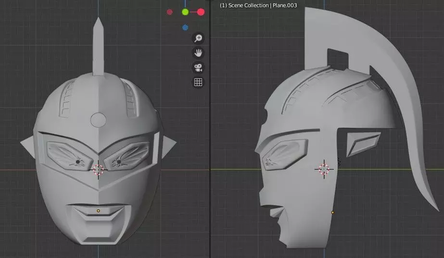Select the pan view hand icon
Screen dimensions: 444x258
pyautogui.click(x=198, y=53)
